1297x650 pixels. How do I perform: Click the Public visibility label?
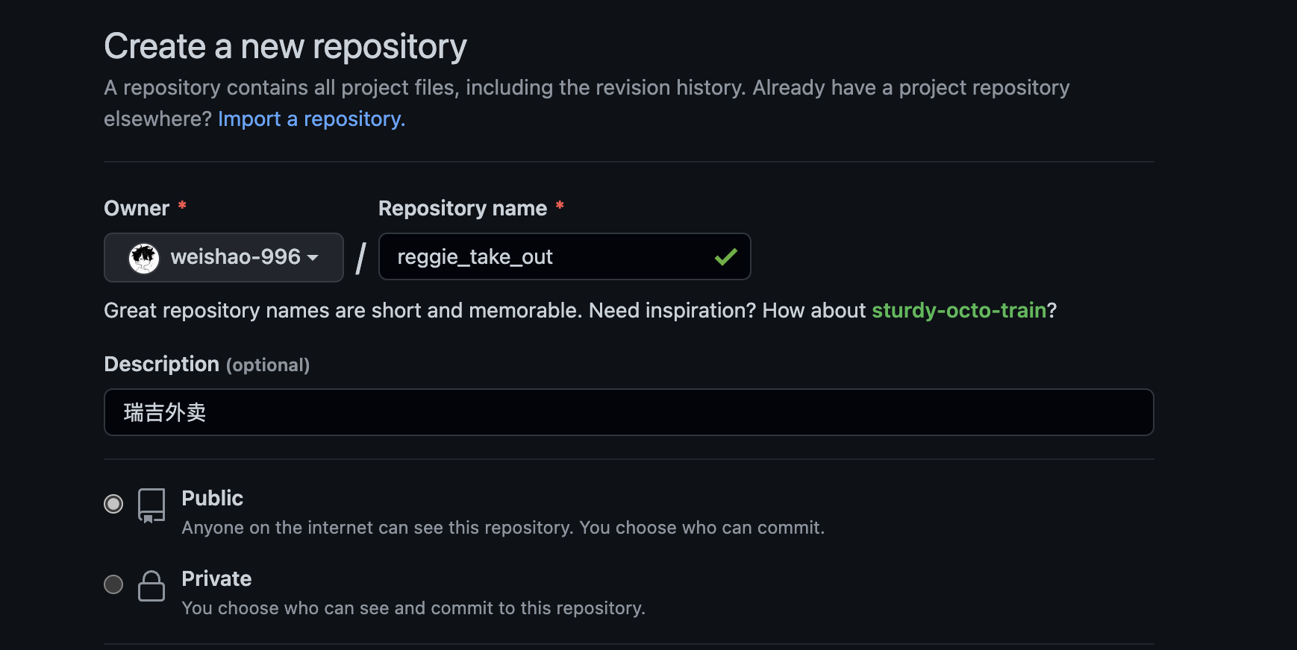tap(213, 498)
